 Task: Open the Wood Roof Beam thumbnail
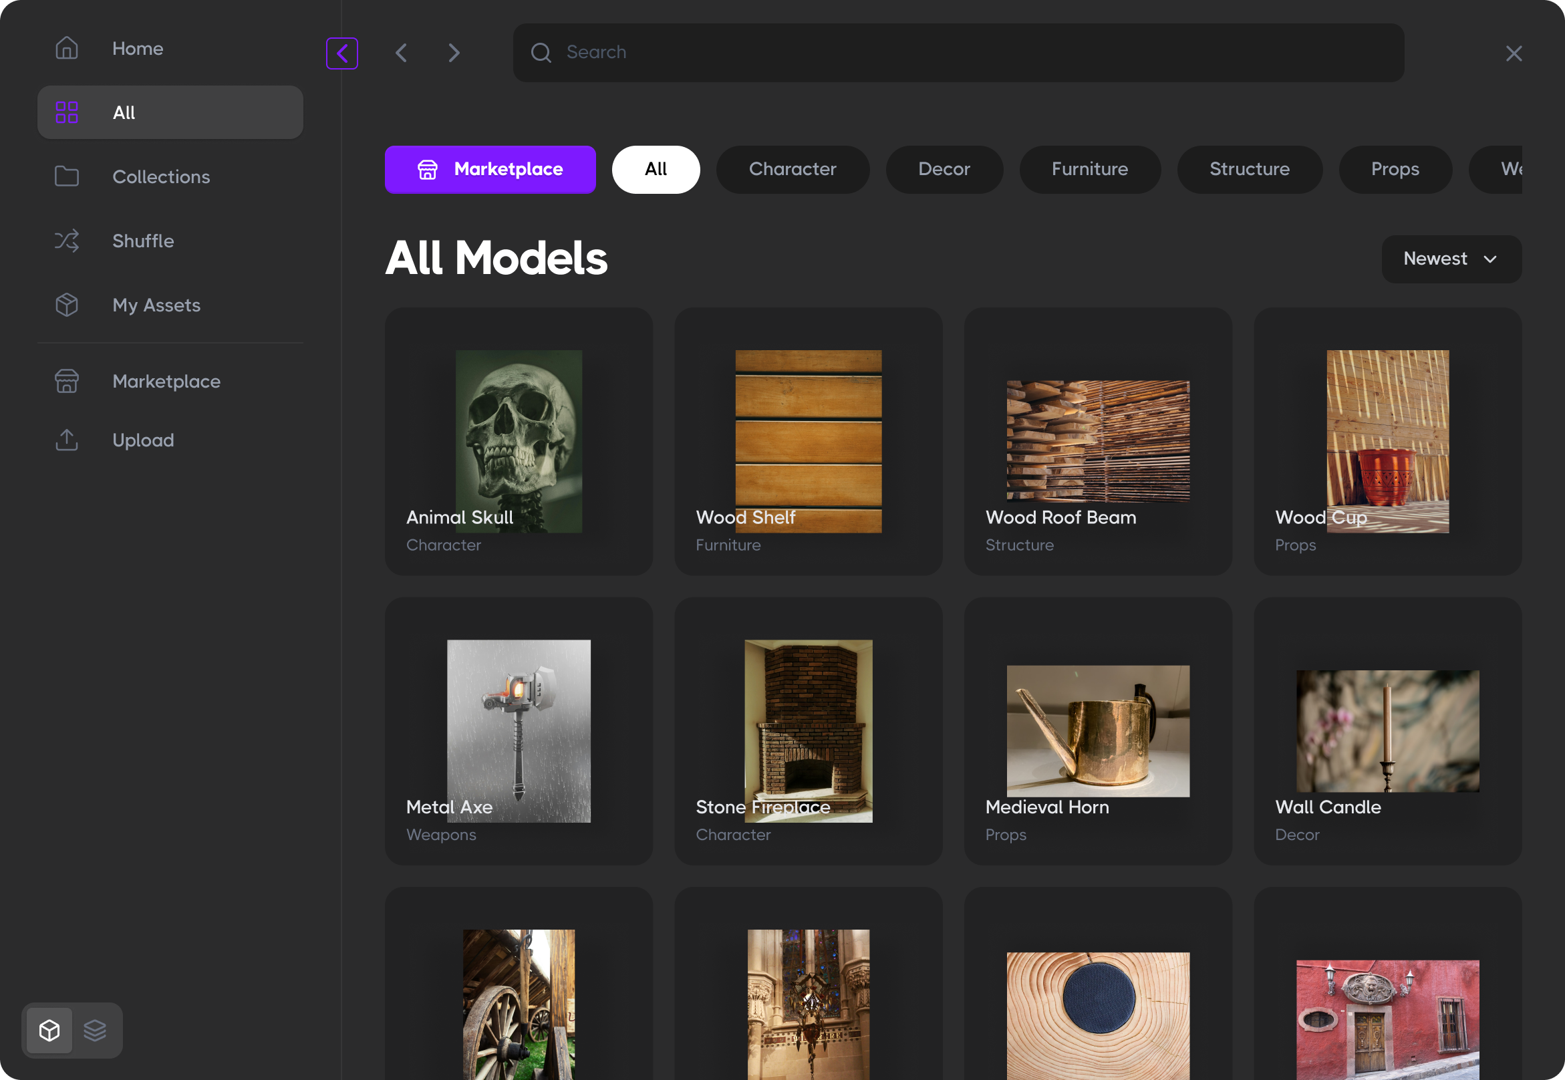(x=1097, y=441)
